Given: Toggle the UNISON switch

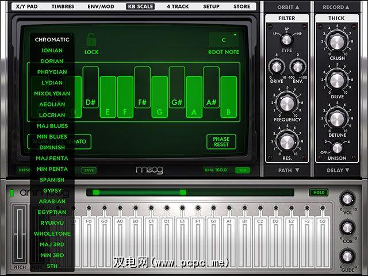Looking at the screenshot, I should (336, 147).
